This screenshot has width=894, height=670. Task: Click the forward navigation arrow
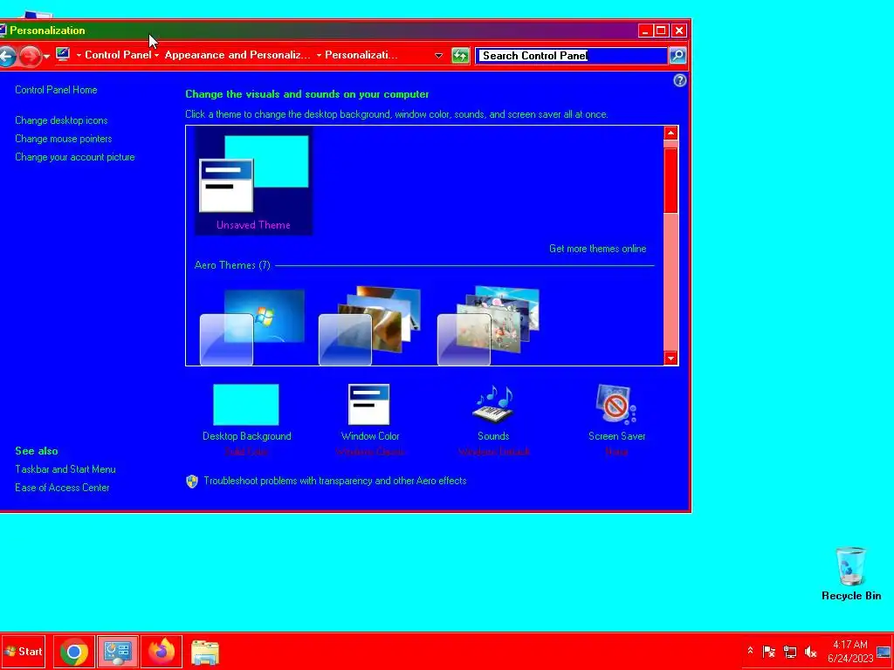(30, 56)
